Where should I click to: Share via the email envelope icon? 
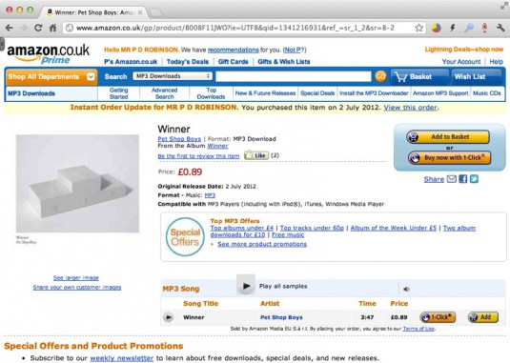click(452, 179)
